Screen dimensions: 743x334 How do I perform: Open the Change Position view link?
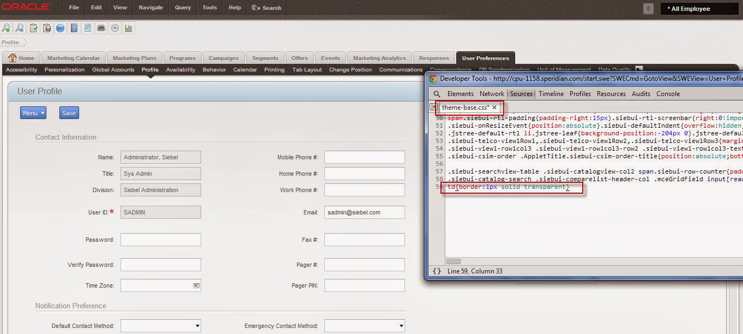351,70
